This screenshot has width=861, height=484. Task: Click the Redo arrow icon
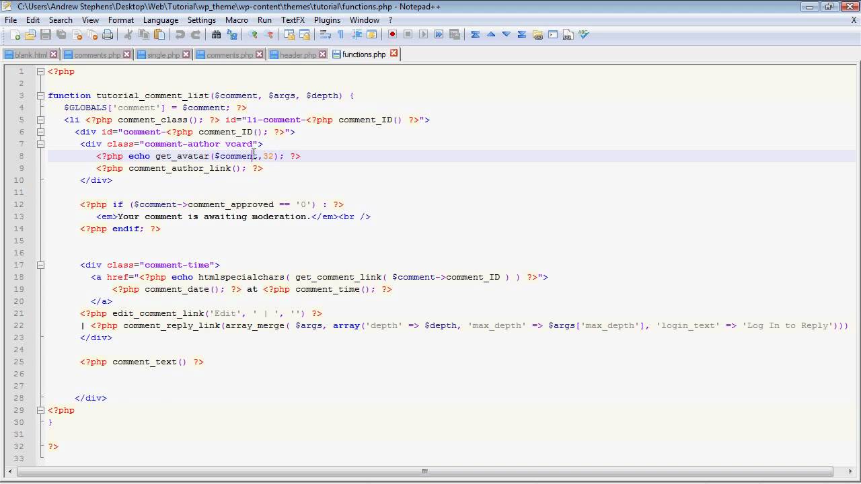[195, 35]
